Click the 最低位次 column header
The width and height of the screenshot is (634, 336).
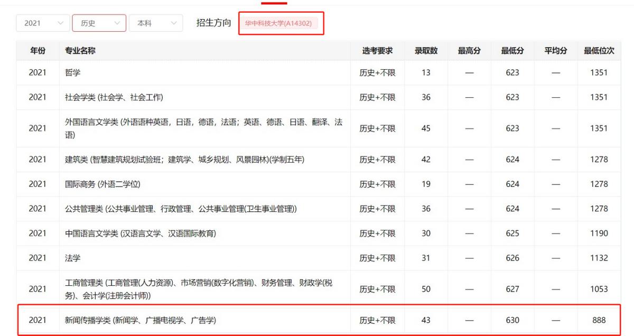pos(599,50)
